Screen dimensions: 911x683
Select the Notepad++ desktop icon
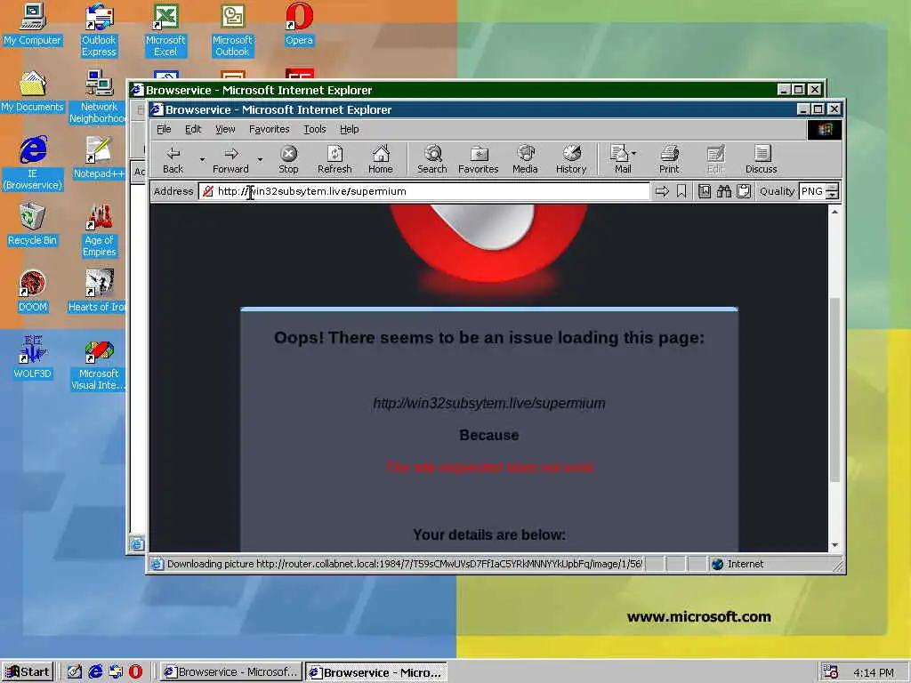[x=99, y=158]
